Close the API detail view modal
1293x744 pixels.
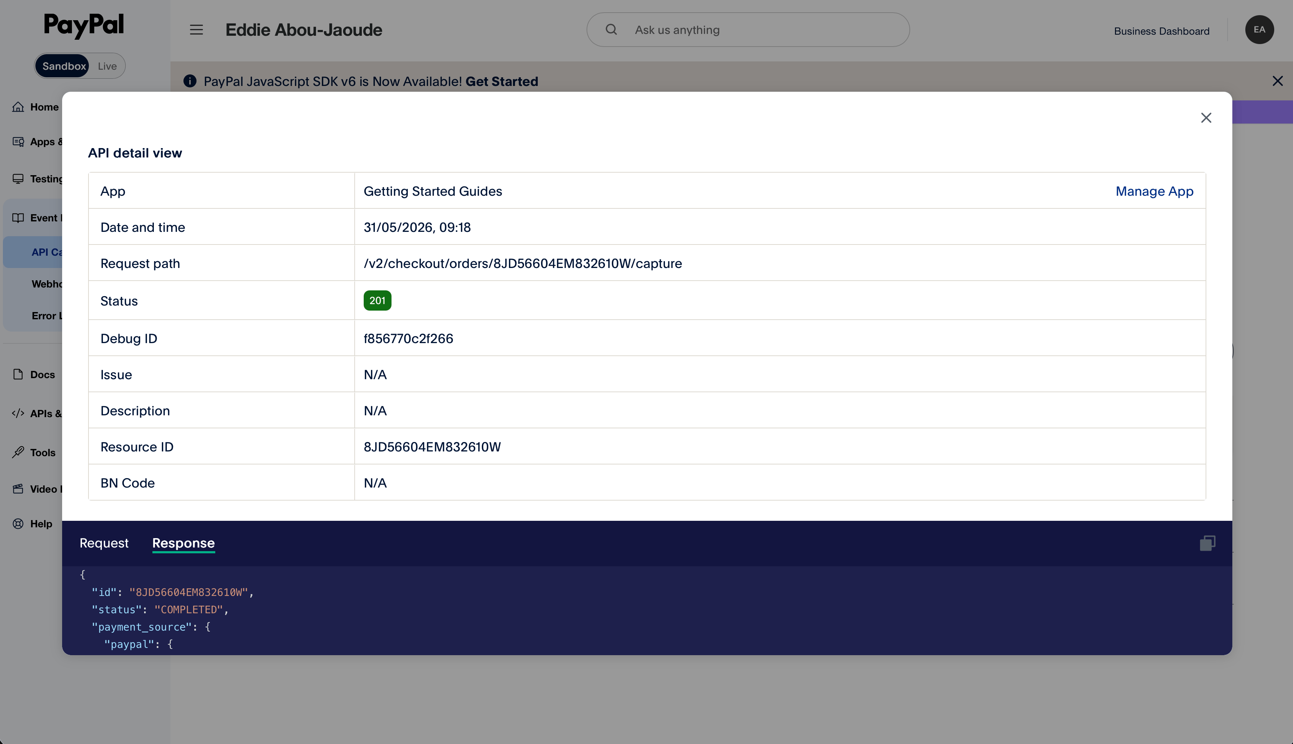pyautogui.click(x=1206, y=118)
